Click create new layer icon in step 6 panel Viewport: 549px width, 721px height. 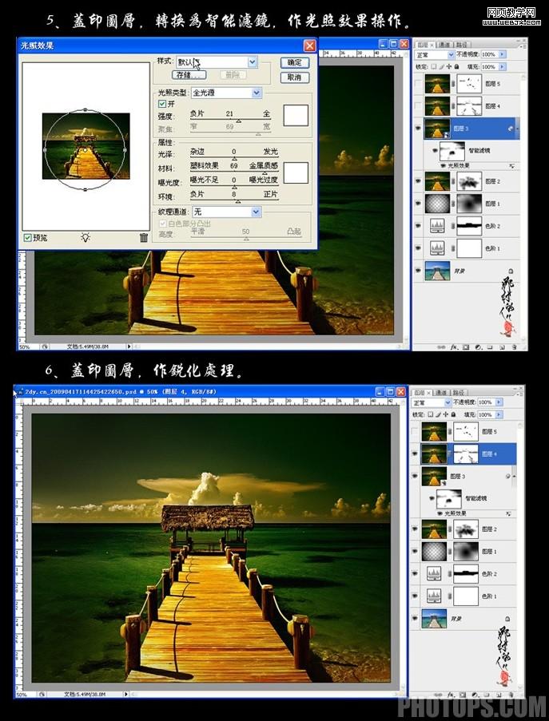499,695
